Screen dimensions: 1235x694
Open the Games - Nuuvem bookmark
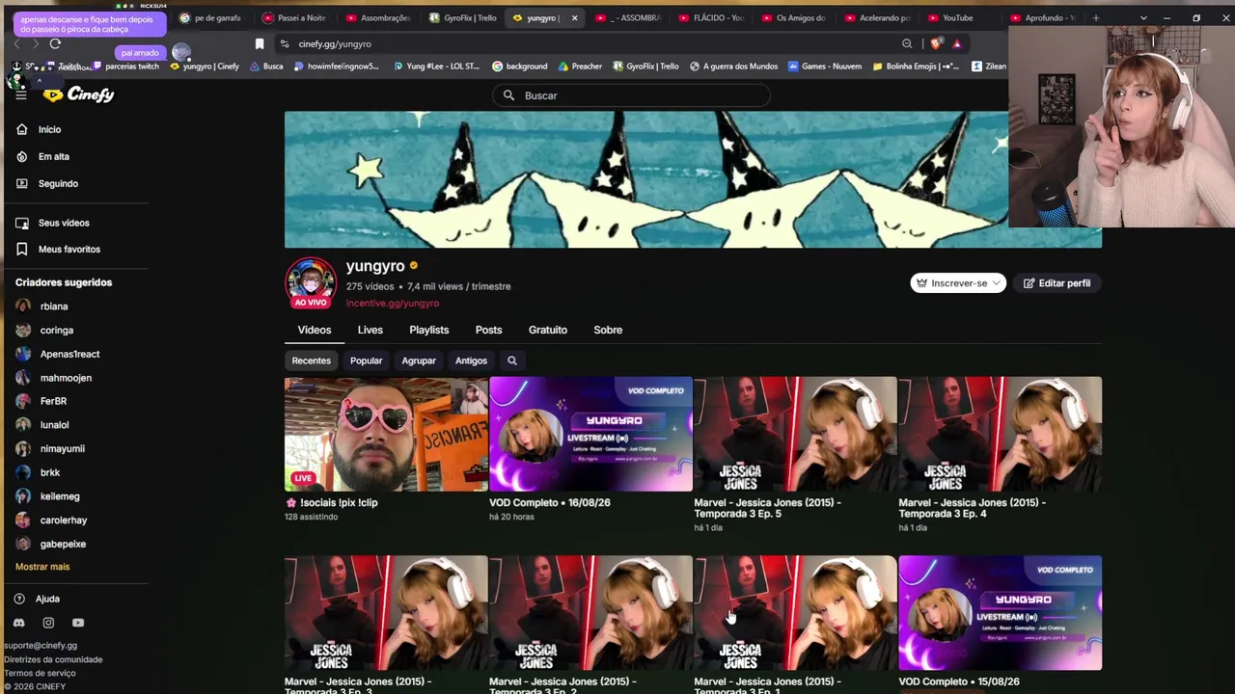pyautogui.click(x=825, y=67)
